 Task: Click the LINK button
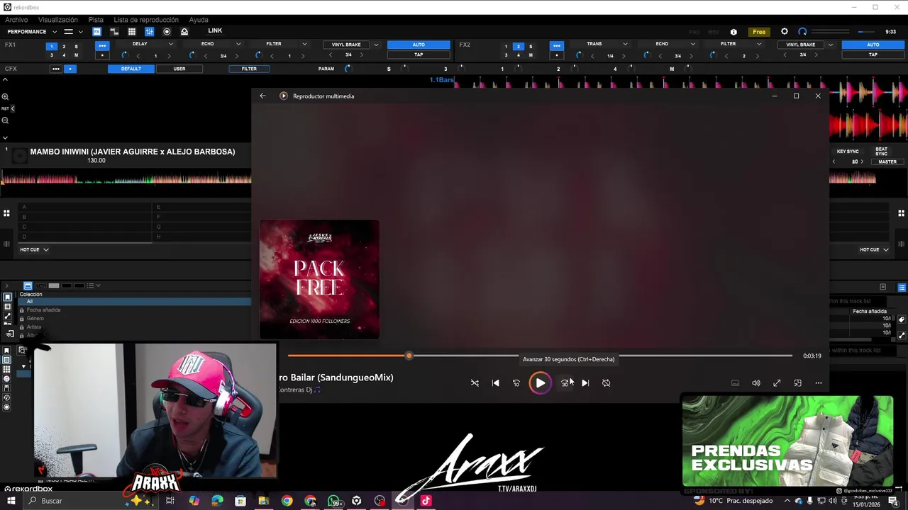pyautogui.click(x=215, y=30)
